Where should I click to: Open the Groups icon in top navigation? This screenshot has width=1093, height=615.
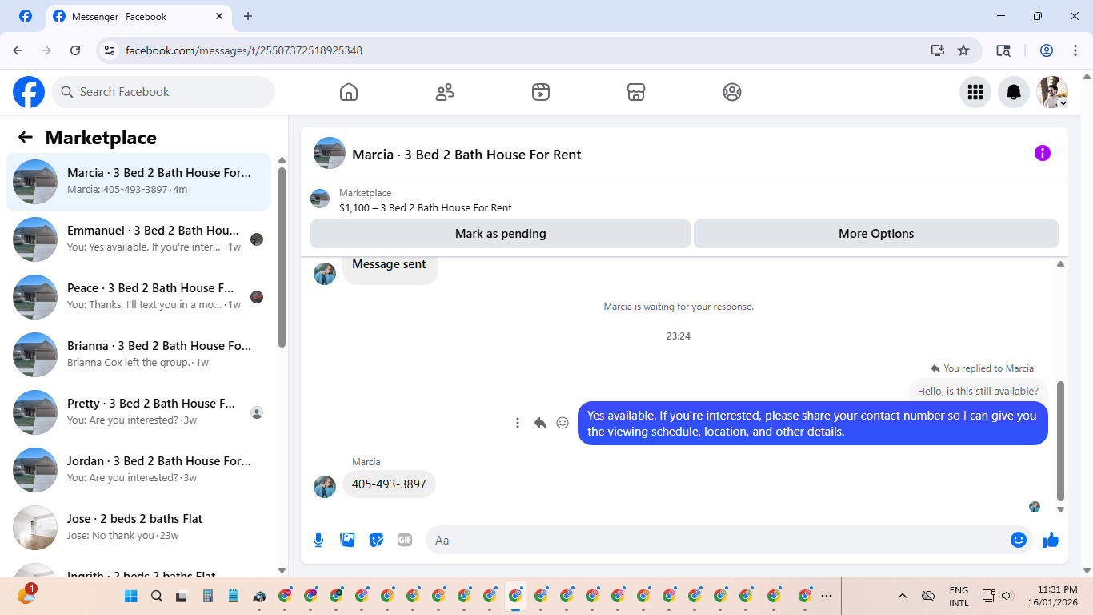[732, 92]
